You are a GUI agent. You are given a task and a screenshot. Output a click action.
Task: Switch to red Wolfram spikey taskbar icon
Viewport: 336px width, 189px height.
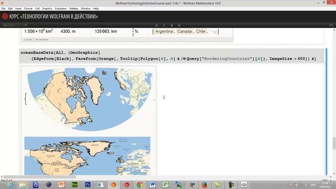pyautogui.click(x=127, y=184)
